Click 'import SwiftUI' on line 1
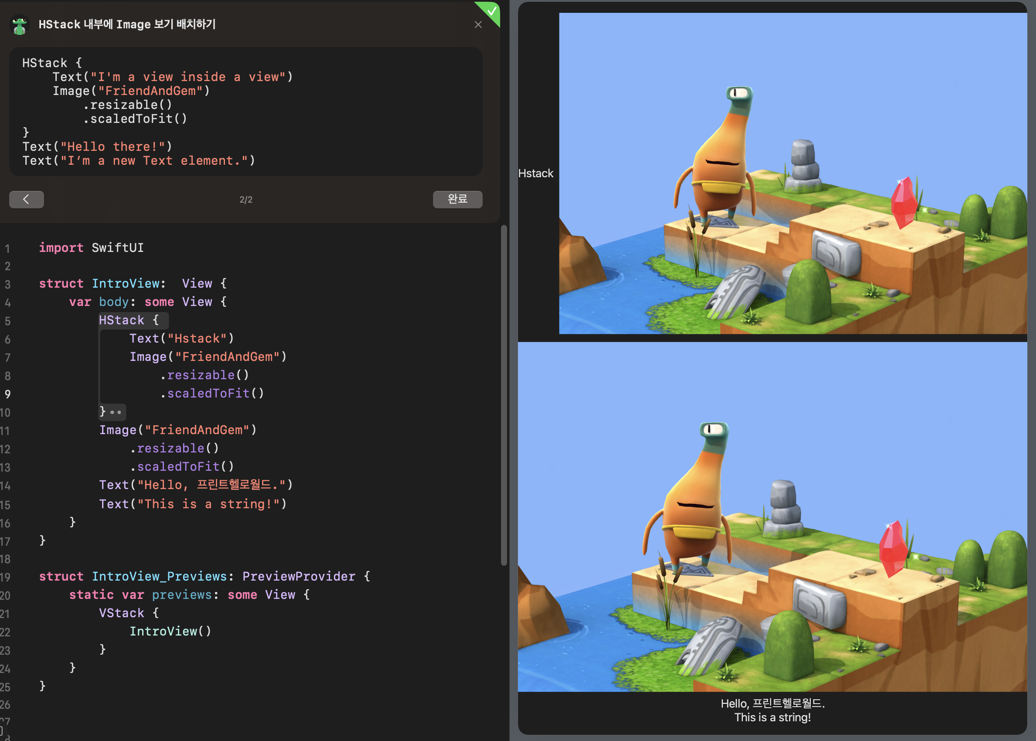Screen dimensions: 1036x741 pos(91,248)
